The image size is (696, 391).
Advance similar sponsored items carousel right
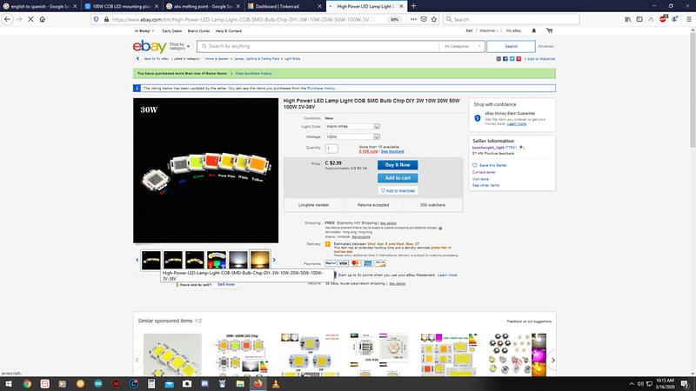click(552, 360)
